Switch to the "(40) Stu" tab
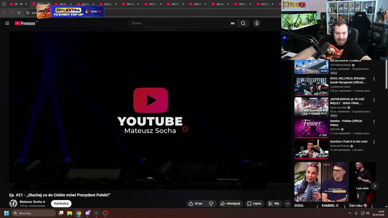388x218 pixels. click(130, 4)
